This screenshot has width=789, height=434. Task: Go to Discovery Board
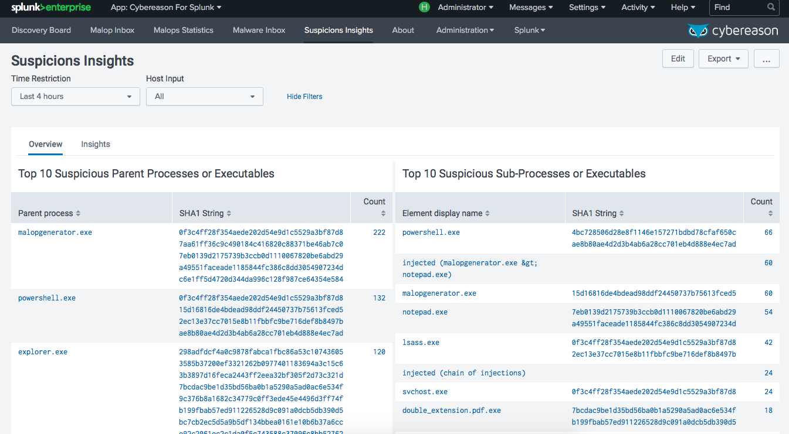pos(41,30)
